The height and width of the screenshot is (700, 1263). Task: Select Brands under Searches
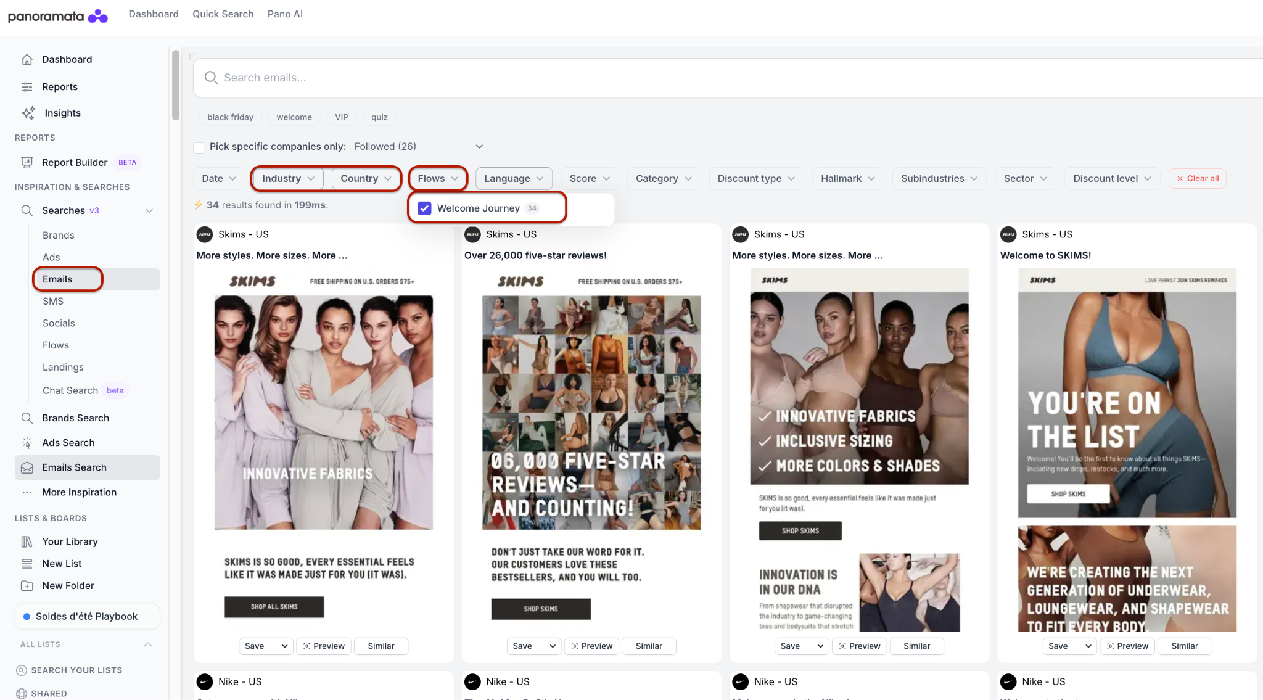[x=59, y=236]
